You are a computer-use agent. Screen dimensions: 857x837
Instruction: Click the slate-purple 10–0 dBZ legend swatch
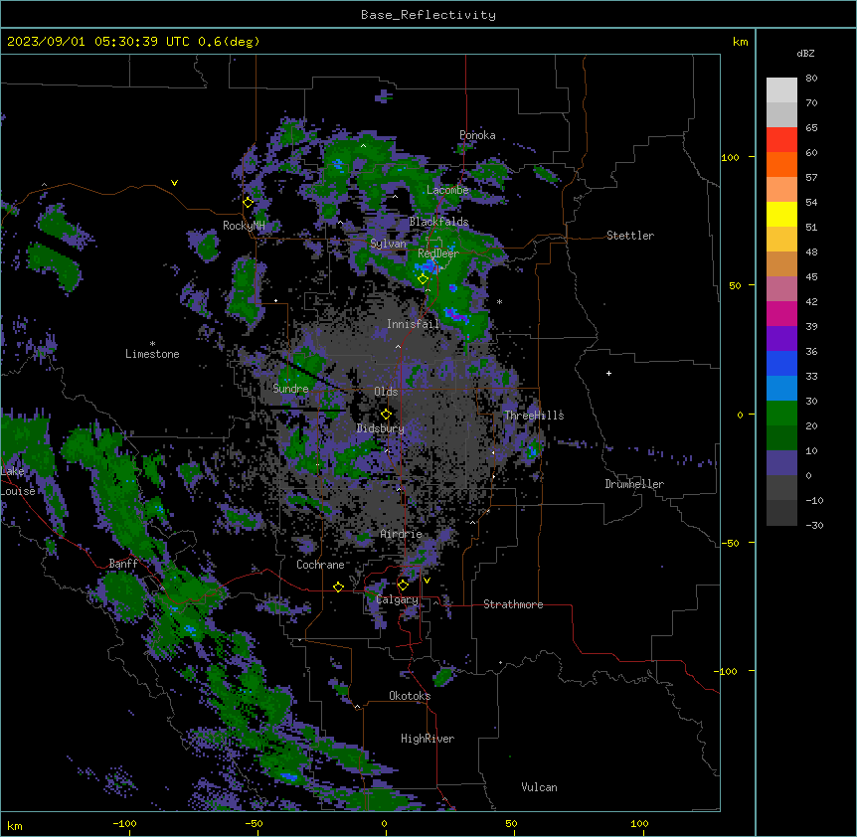(x=781, y=463)
